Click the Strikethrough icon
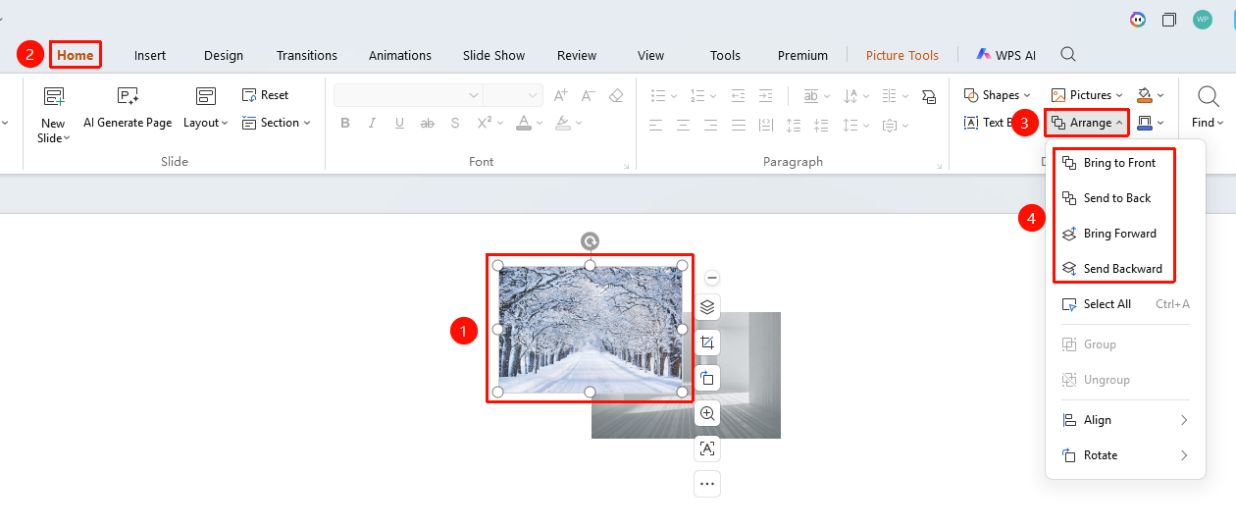 tap(427, 123)
